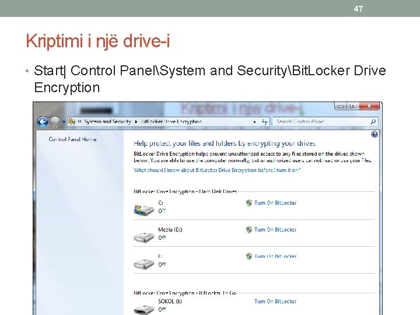Open address bar history dropdown arrow
This screenshot has width=420, height=315.
254,122
